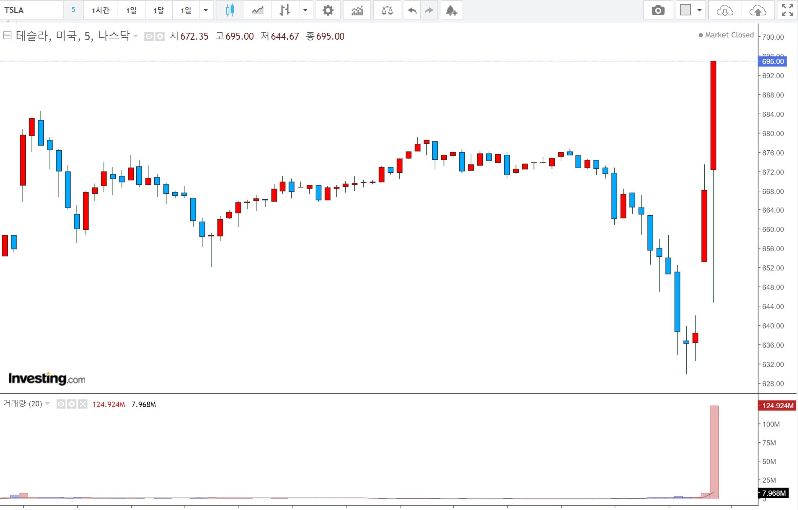Load chart layout from cloud download icon
This screenshot has height=510, width=798.
point(725,10)
